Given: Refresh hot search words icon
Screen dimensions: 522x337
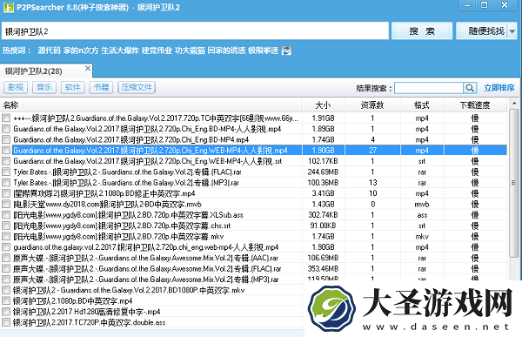Looking at the screenshot, I should [286, 51].
